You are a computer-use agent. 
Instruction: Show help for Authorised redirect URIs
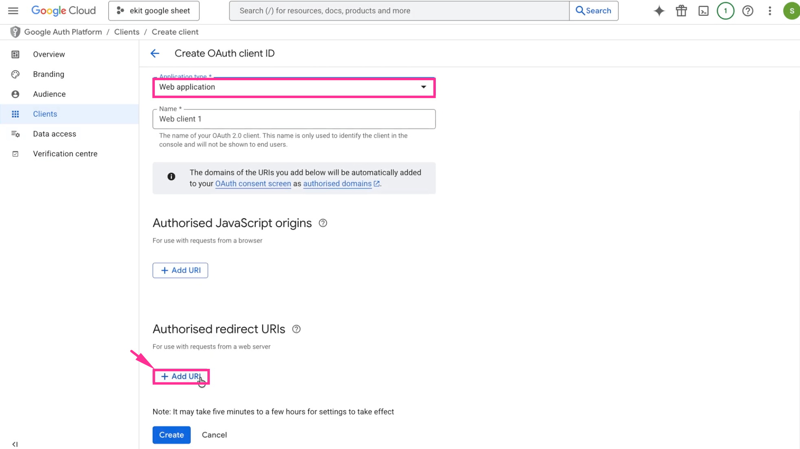[x=296, y=329]
